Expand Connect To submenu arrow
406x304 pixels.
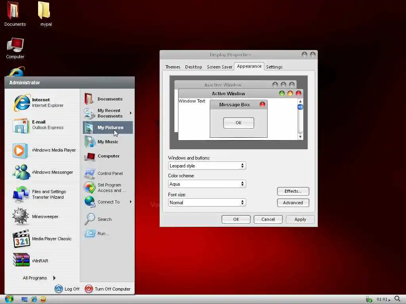click(x=131, y=202)
